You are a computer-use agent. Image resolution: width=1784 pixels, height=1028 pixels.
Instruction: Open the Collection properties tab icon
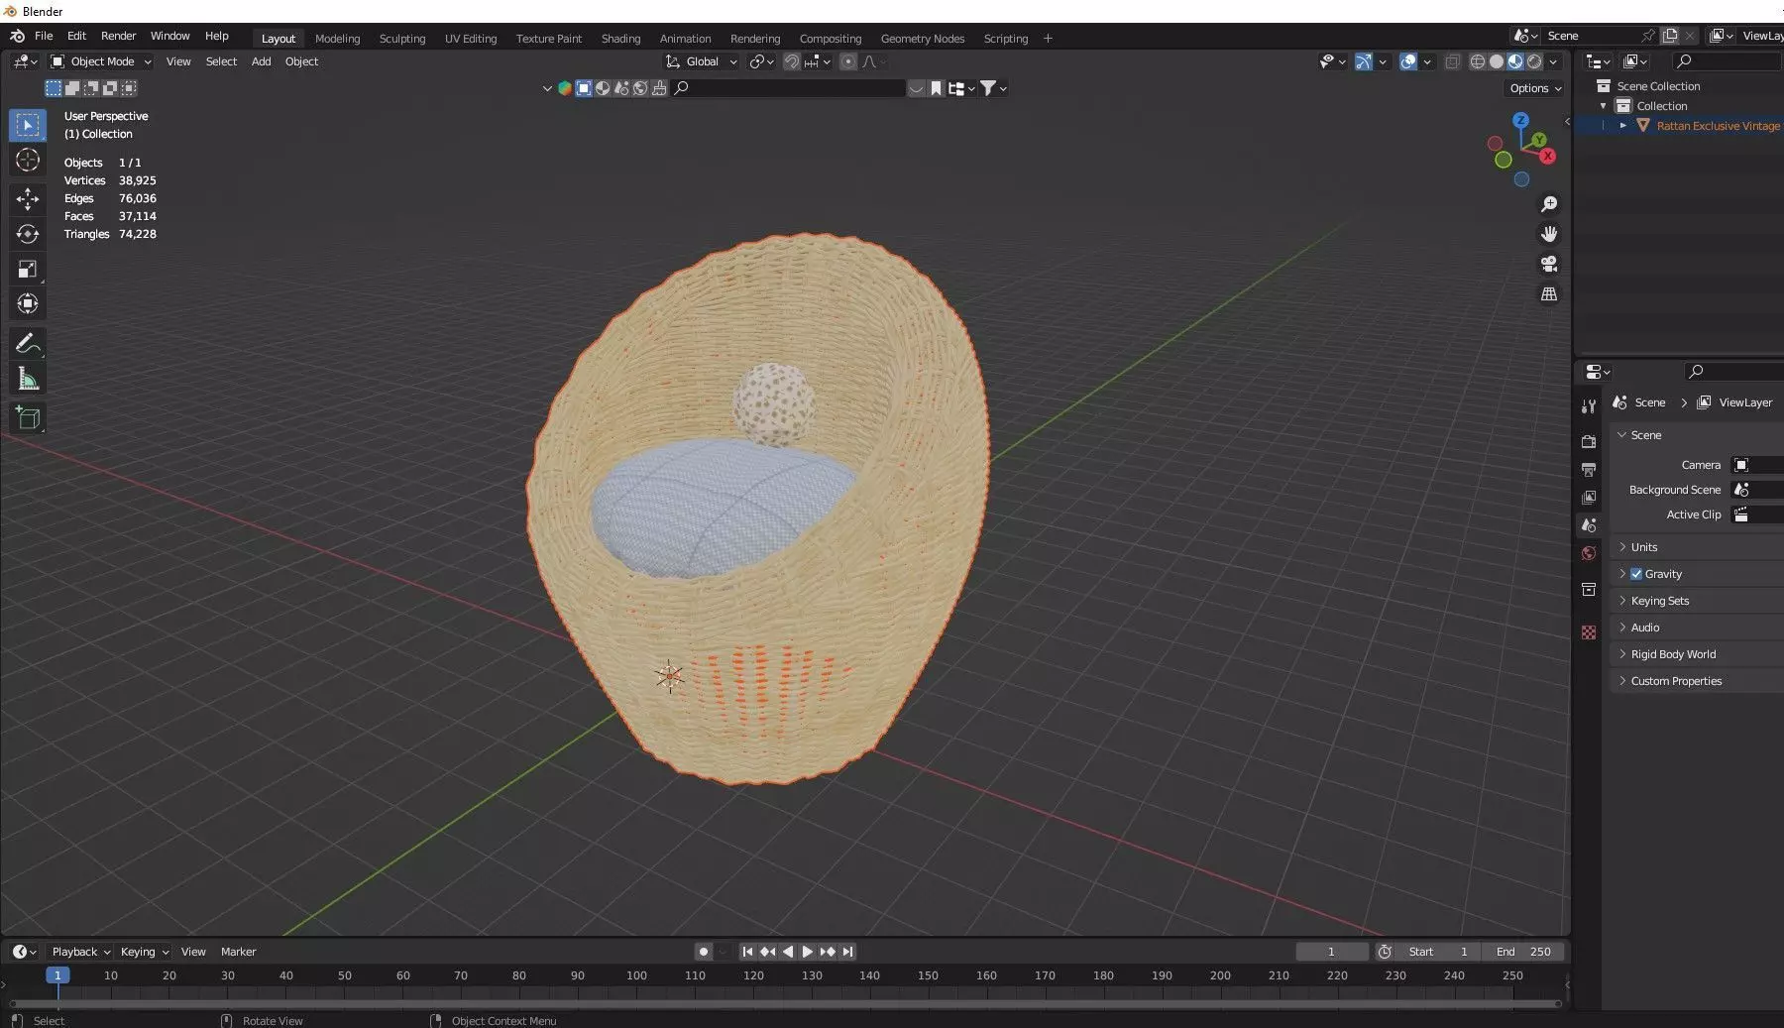[x=1589, y=590]
